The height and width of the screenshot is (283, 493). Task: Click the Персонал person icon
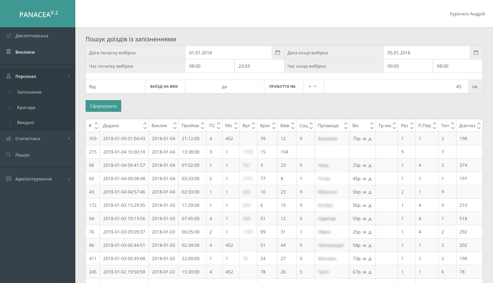point(9,76)
